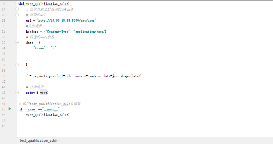Collapse the test_qualification_sele function definition
The width and height of the screenshot is (273, 144).
pos(17,4)
